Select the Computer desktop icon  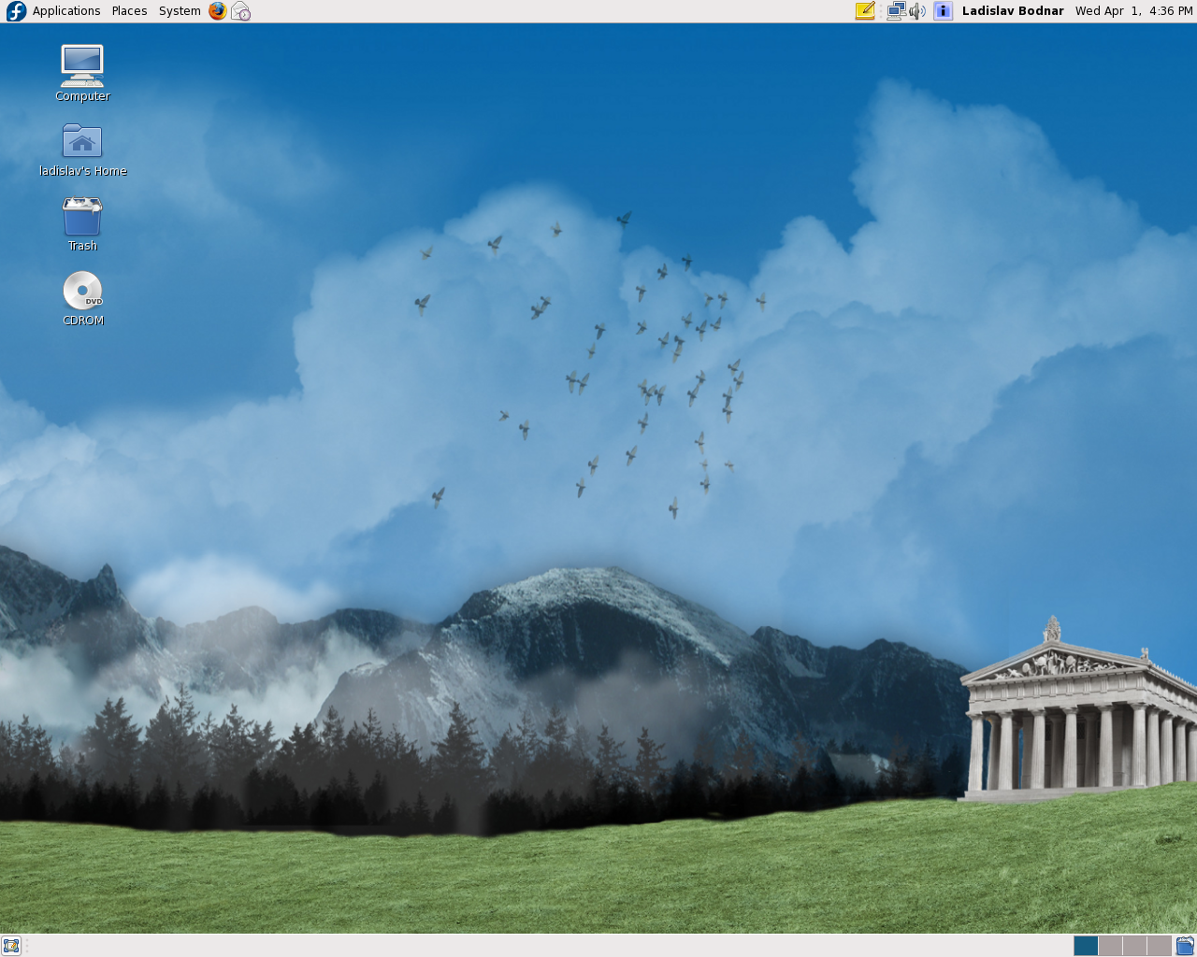click(x=82, y=73)
